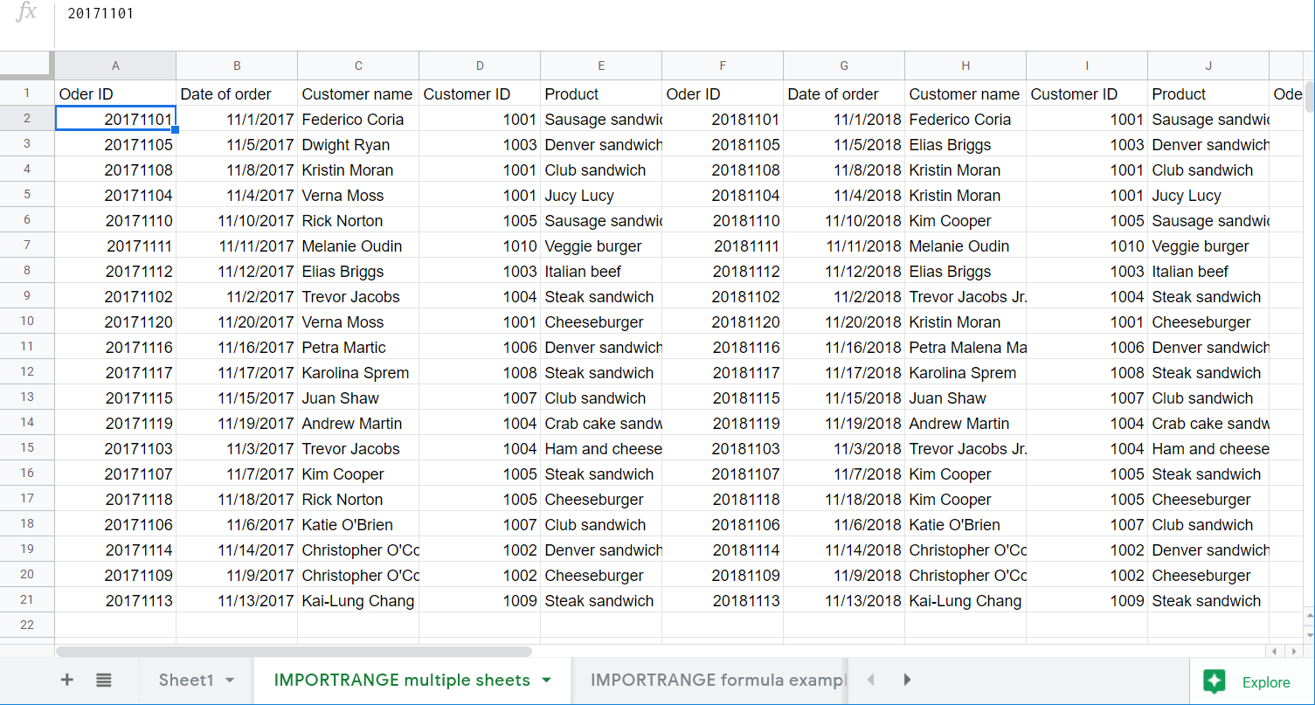Switch to the IMPORTRANGE formula example tab

716,679
